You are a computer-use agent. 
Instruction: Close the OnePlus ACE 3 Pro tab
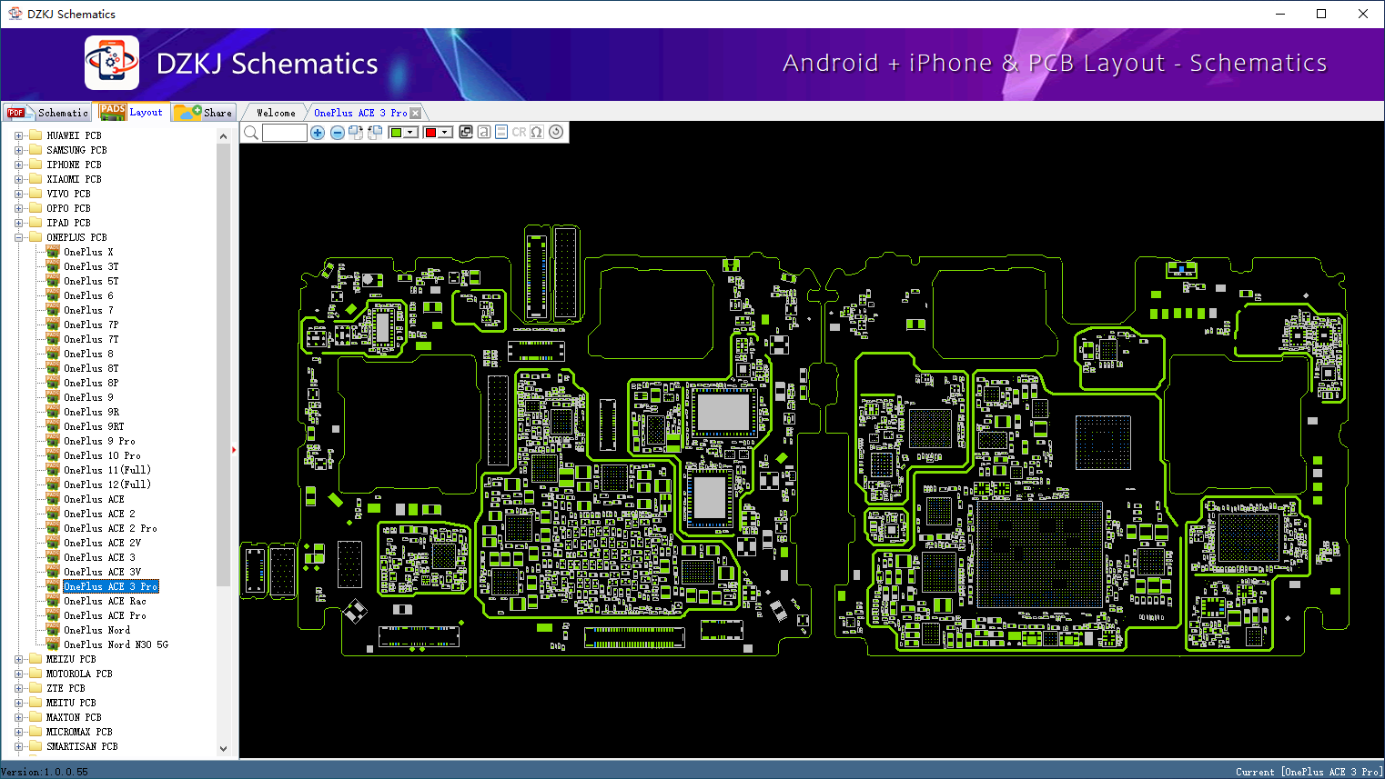coord(416,113)
